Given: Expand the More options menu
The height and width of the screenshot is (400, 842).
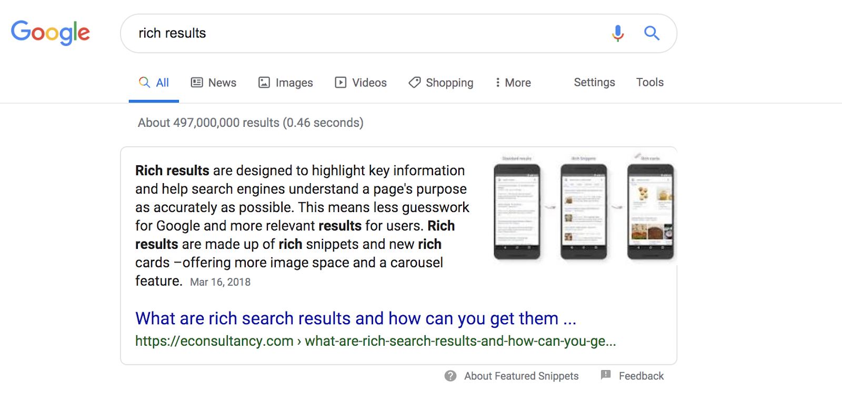Looking at the screenshot, I should click(x=513, y=83).
